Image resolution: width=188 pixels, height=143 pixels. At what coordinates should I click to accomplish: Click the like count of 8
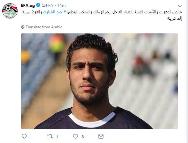82,137
